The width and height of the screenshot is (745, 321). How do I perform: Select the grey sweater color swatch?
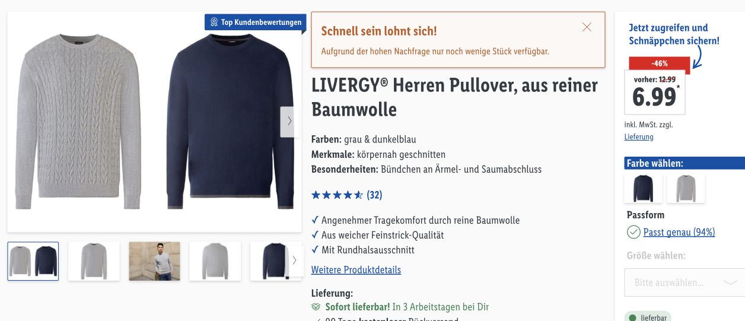(686, 189)
